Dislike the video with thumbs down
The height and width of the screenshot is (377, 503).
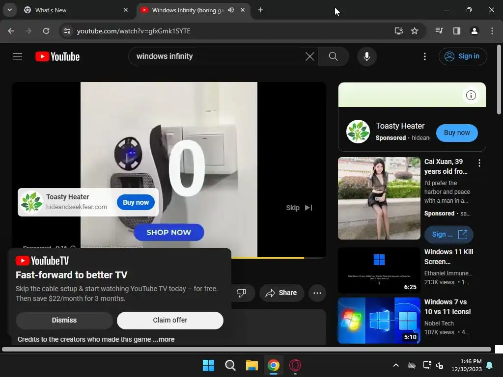(x=242, y=293)
